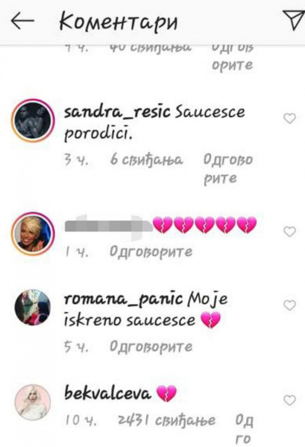Image resolution: width=305 pixels, height=447 pixels.
Task: View the 6 свиђања likes list
Action: [146, 159]
